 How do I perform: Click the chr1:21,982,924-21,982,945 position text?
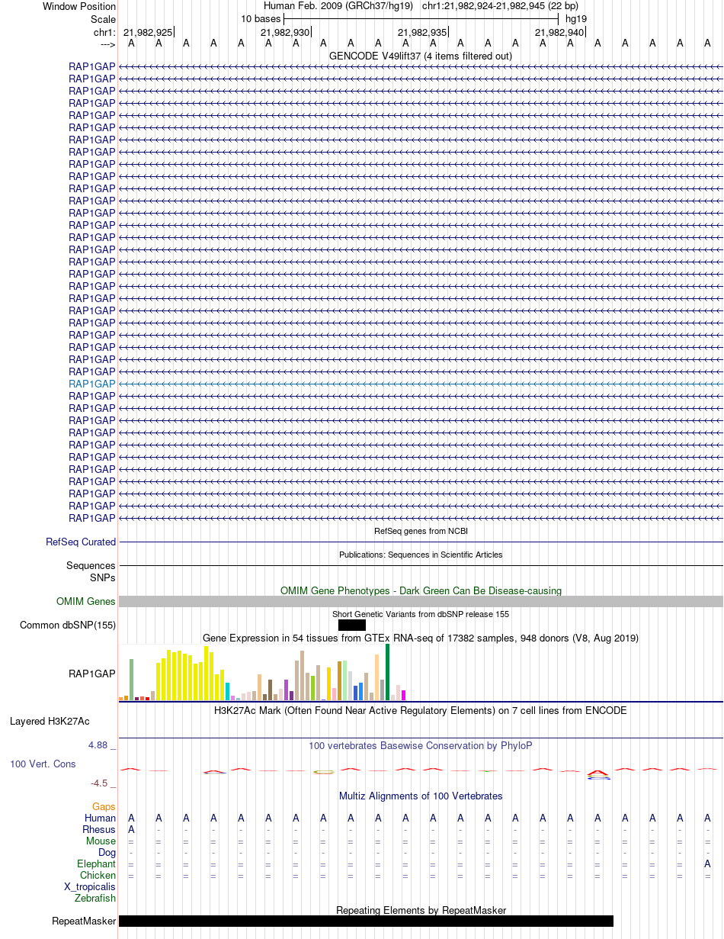click(500, 6)
